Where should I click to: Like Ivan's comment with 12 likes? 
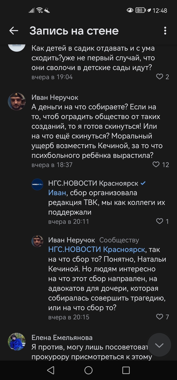(x=156, y=164)
